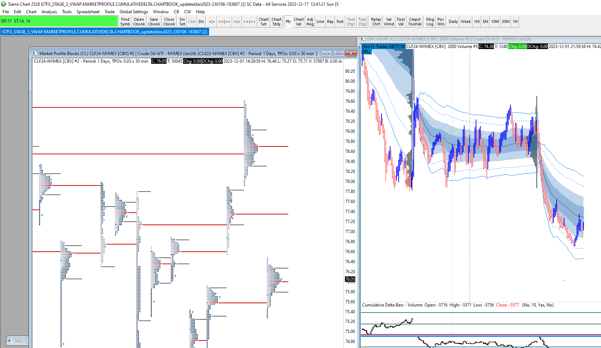Click the >|< bar spacing button
601x348 pixels.
tap(237, 22)
